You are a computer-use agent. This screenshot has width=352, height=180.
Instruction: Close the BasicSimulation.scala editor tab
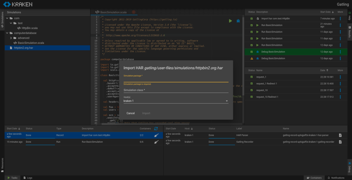coord(133,12)
